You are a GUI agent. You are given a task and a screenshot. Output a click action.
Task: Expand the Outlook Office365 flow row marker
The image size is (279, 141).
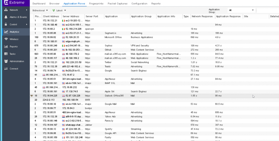point(32,96)
